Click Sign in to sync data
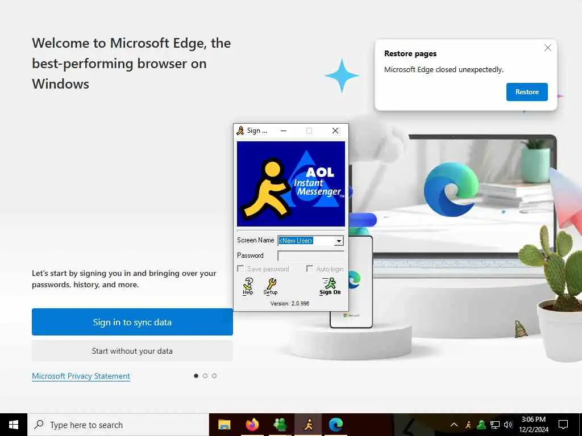This screenshot has height=436, width=582. 132,322
